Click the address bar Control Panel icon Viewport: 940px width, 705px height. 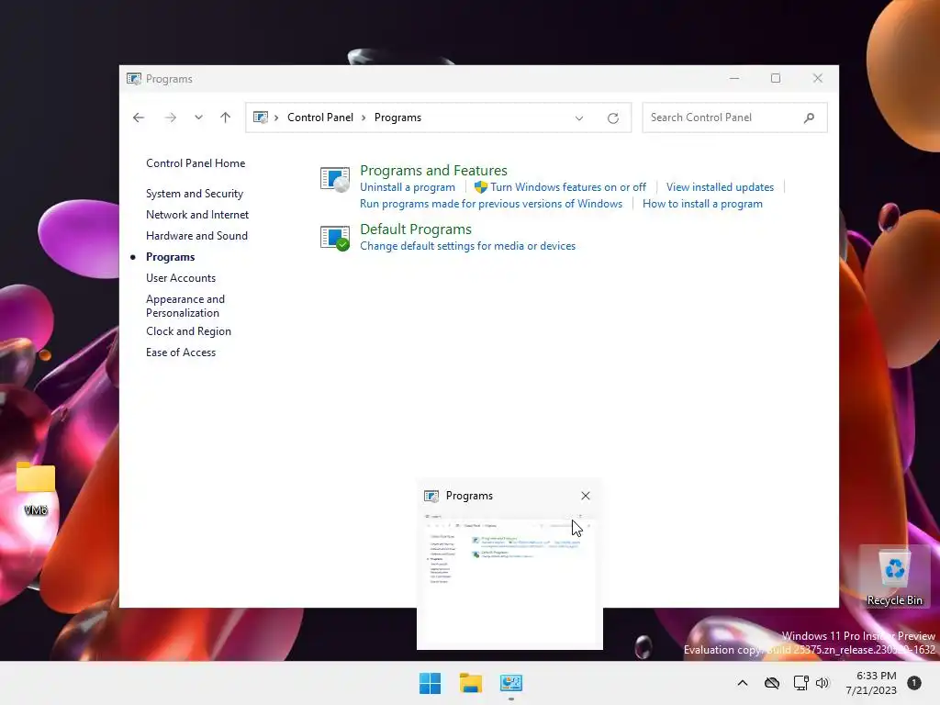tap(260, 117)
